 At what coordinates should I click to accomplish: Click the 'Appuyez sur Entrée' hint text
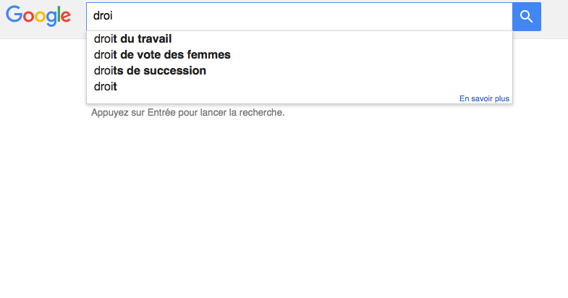point(187,113)
